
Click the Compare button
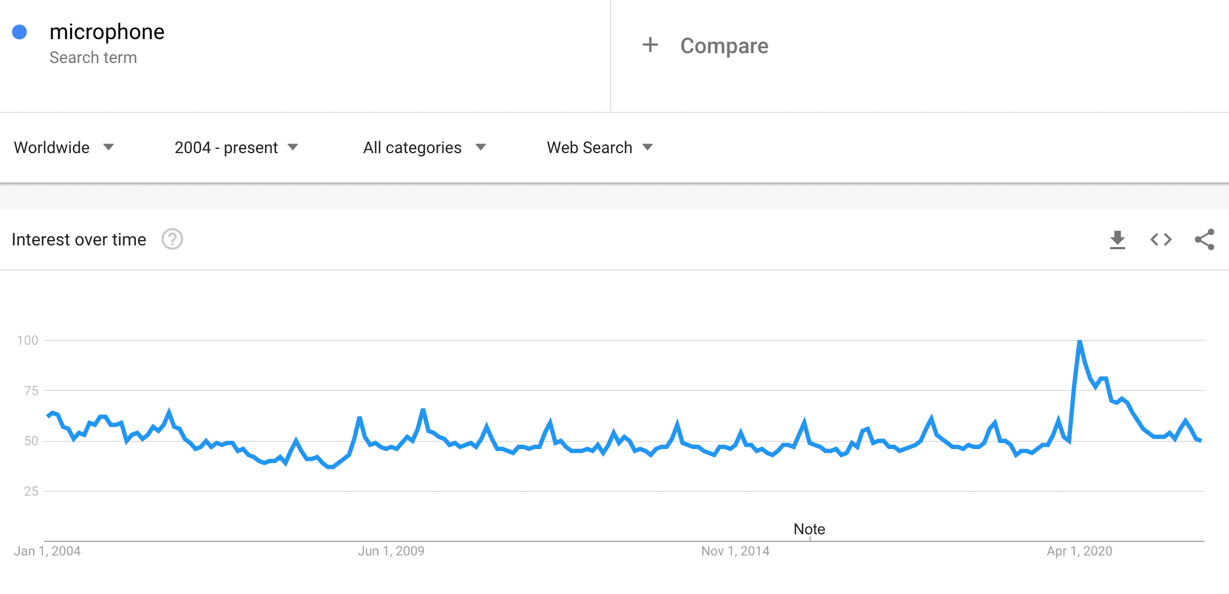coord(705,46)
